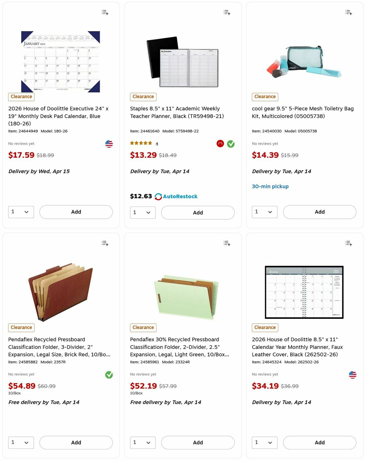Add the teacher planner to a list

(227, 12)
